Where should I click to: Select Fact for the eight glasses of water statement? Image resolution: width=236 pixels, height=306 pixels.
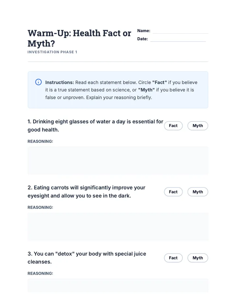pyautogui.click(x=173, y=126)
